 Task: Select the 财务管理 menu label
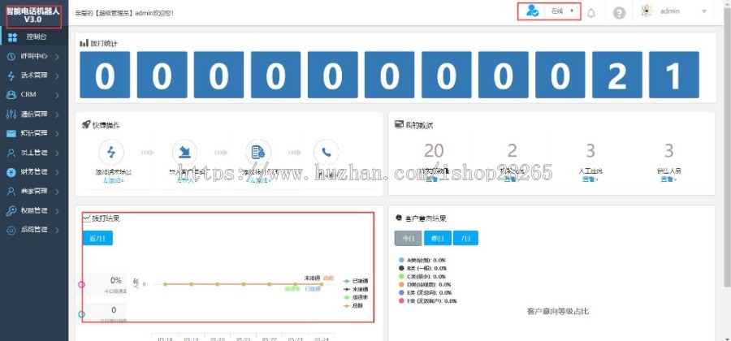pyautogui.click(x=34, y=172)
